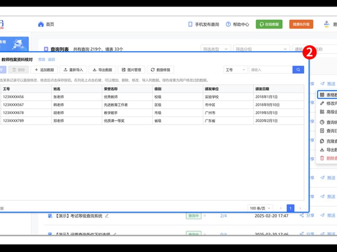Select the 张老师 name cell
Image resolution: width=337 pixels, height=252 pixels.
(77, 97)
